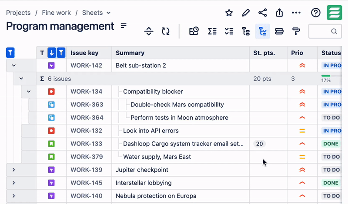Open the Fine work breadcrumb link

[x=57, y=13]
